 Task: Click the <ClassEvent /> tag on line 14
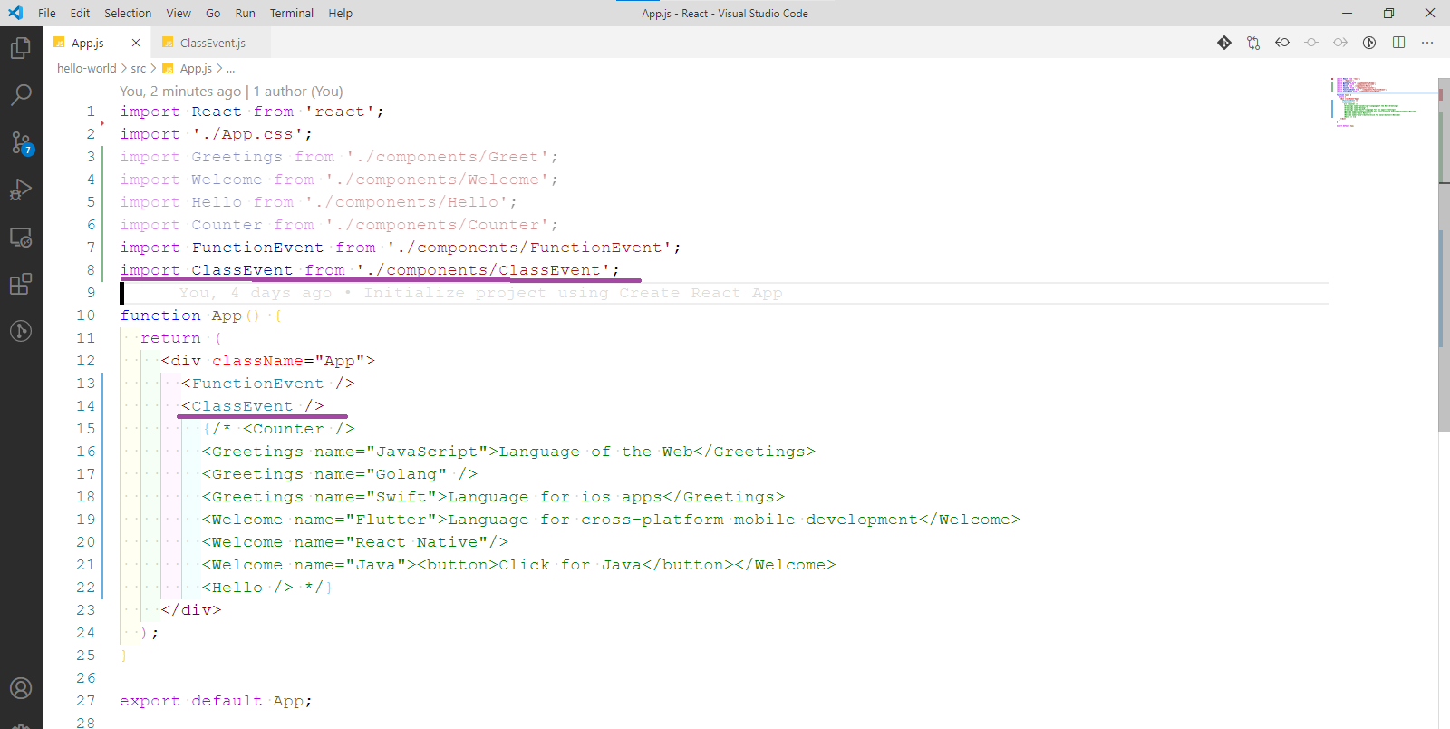click(x=253, y=406)
